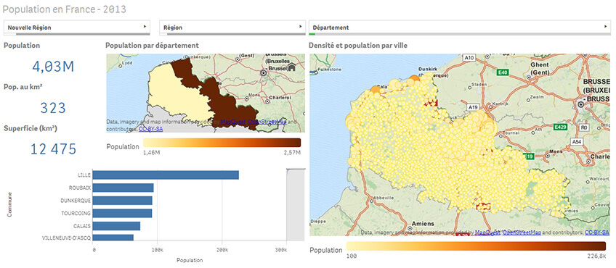Click the E40 road marker on map

point(502,72)
